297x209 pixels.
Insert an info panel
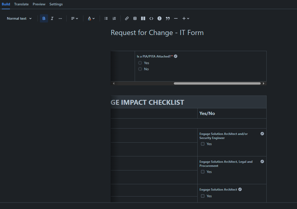(x=159, y=18)
